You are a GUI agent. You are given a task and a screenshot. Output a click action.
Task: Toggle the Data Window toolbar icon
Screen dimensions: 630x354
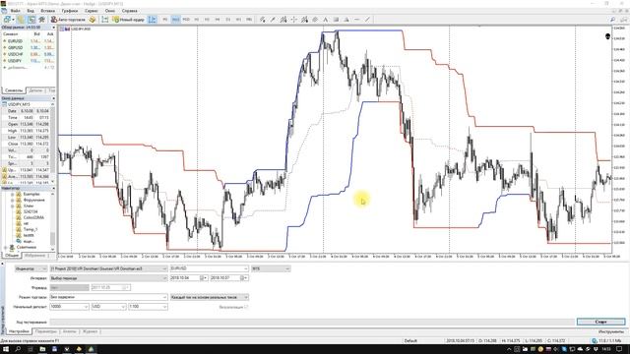point(31,20)
